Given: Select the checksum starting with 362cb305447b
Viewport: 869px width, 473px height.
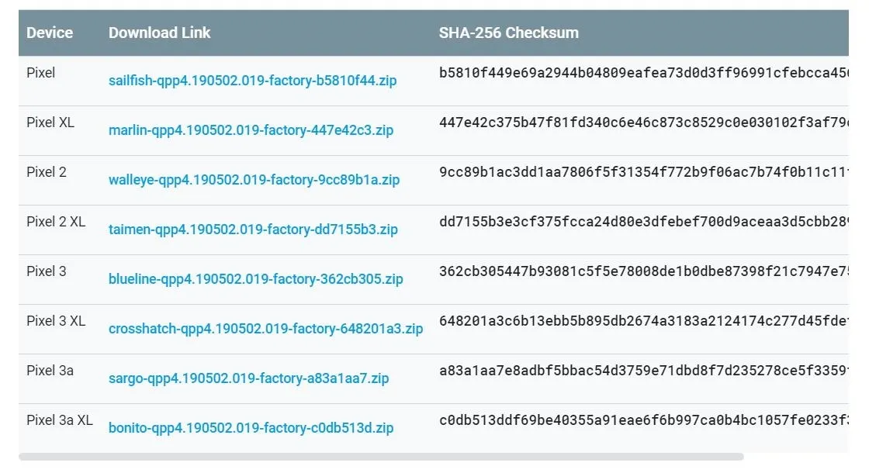Looking at the screenshot, I should click(643, 271).
